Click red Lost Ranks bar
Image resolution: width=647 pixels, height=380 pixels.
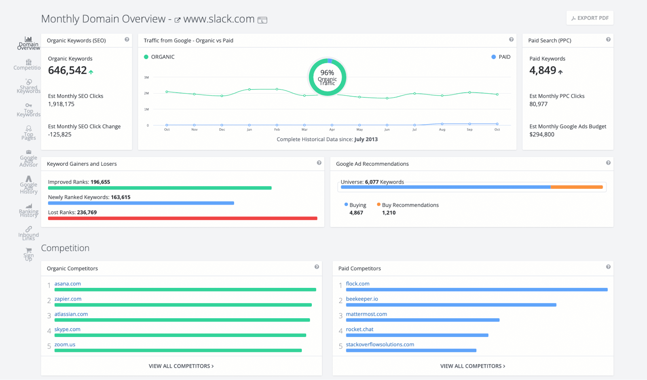pos(183,218)
